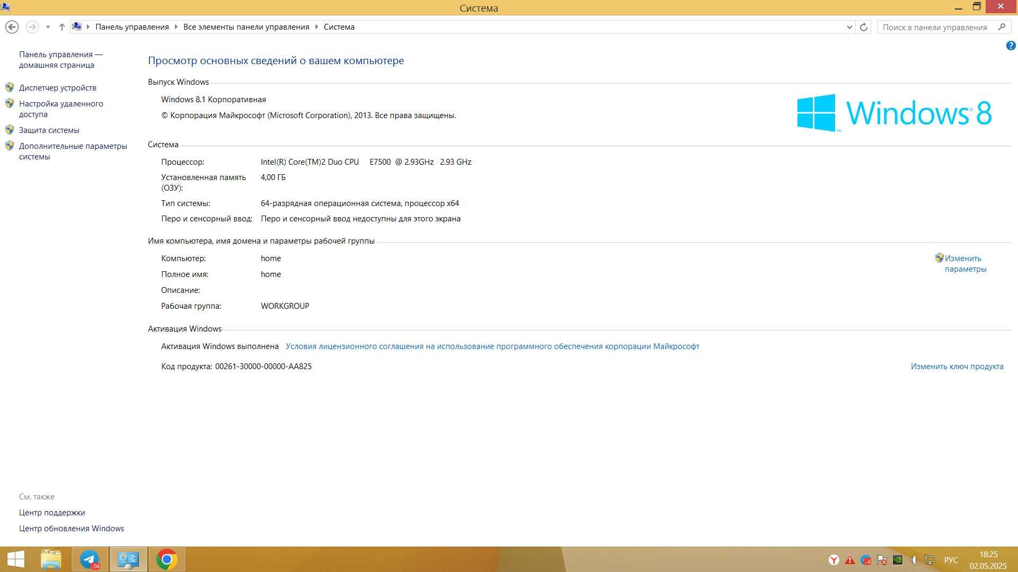Image resolution: width=1018 pixels, height=572 pixels.
Task: Open clock showing 18:25 and date
Action: click(988, 560)
